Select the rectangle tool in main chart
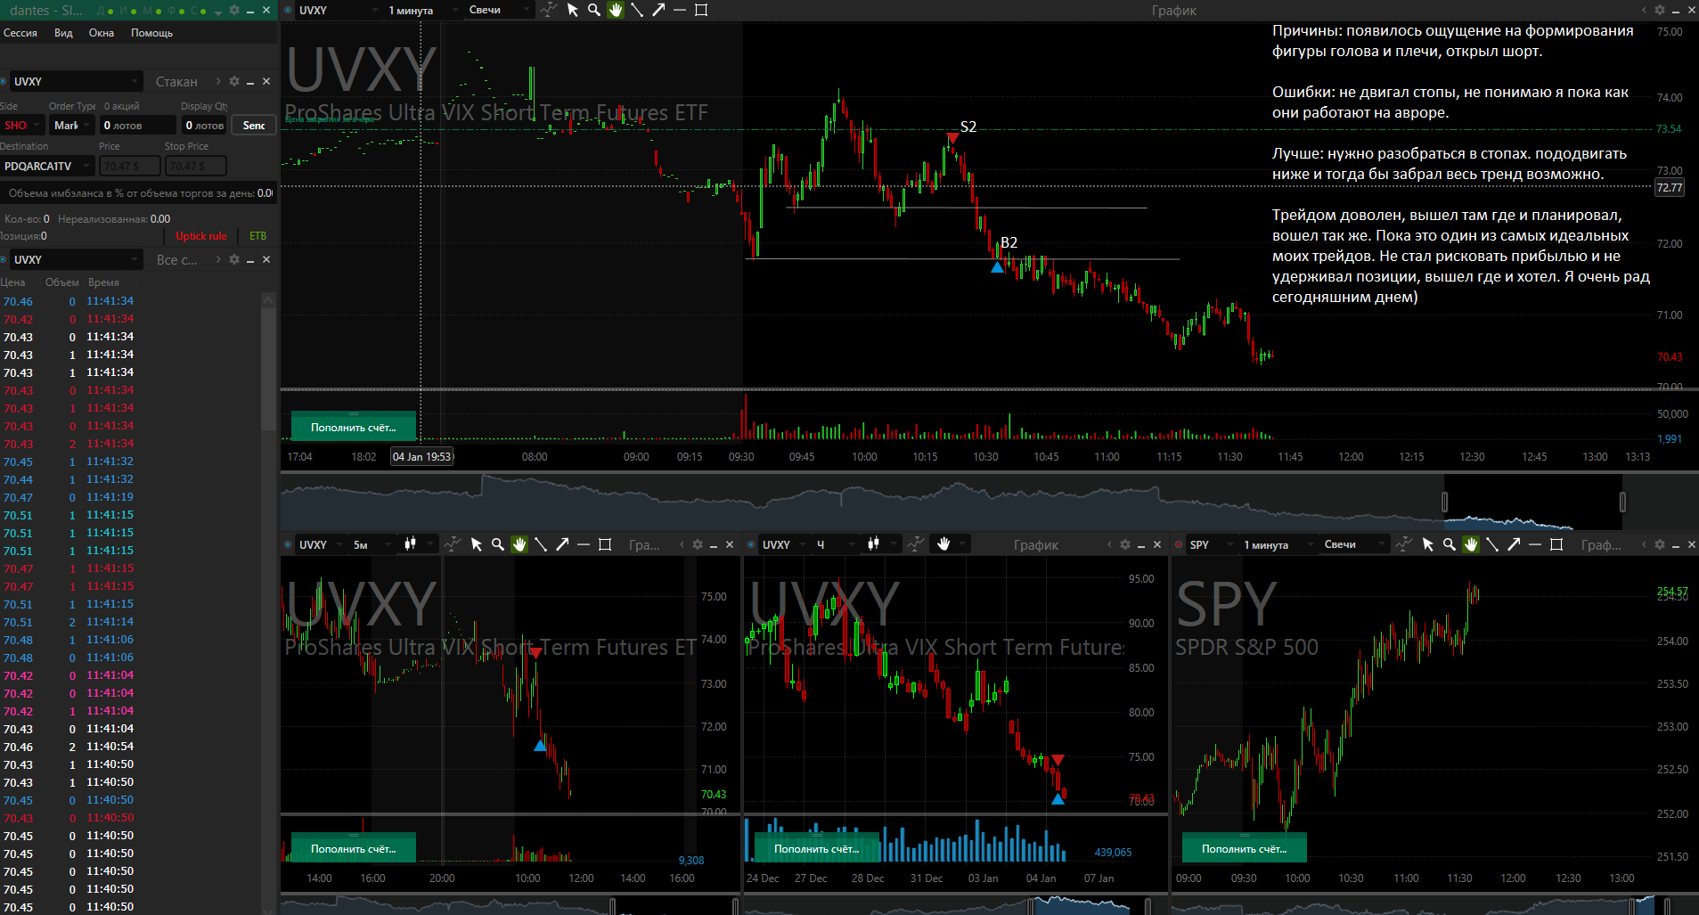1699x915 pixels. coord(701,10)
